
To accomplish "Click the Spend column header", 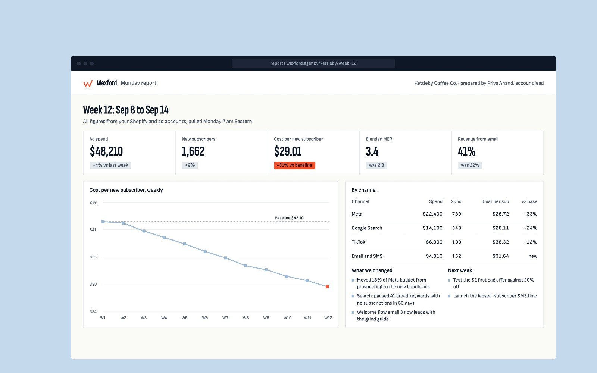I will [x=435, y=201].
